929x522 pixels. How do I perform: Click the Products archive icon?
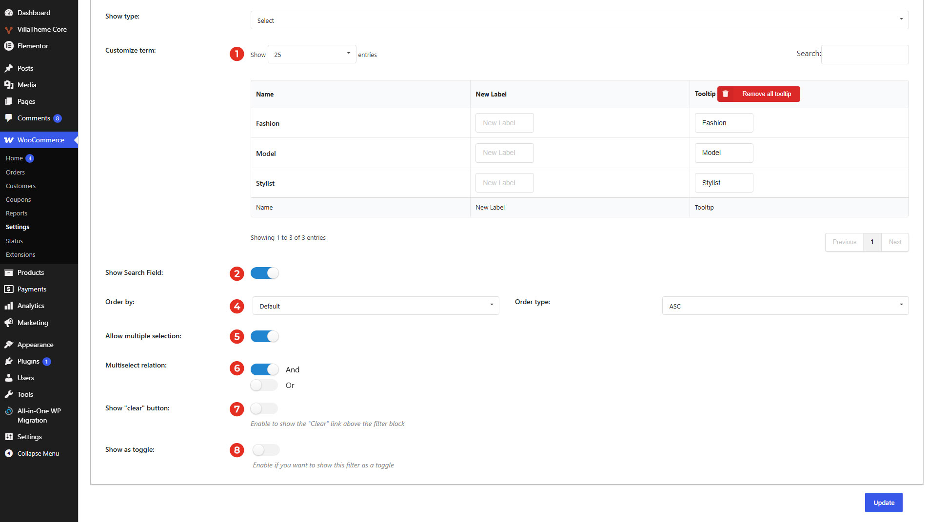[x=9, y=272]
